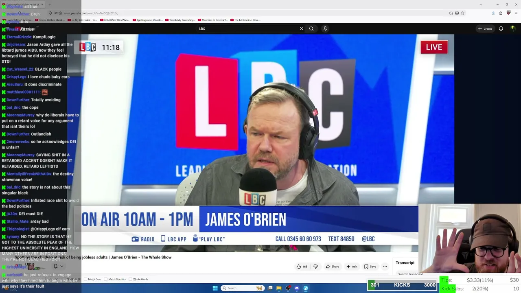Click chat username MoonrayMurray asking about liberals
Image resolution: width=521 pixels, height=293 pixels.
click(20, 115)
